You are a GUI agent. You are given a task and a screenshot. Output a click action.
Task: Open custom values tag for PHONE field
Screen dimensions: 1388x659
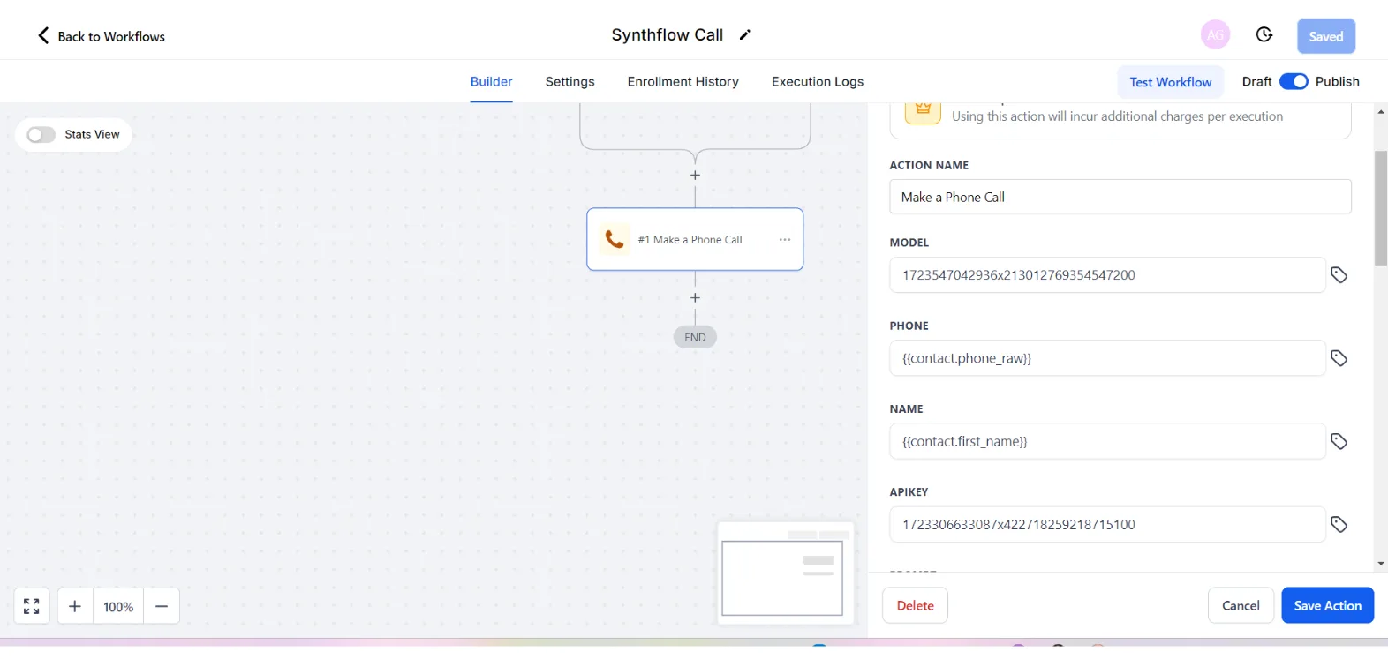pyautogui.click(x=1339, y=358)
